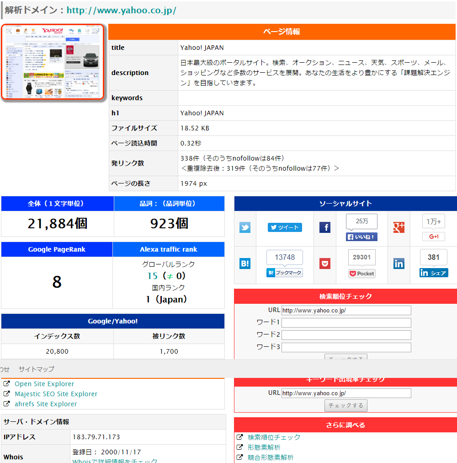Open external link icon beside 競合形態素解析
Viewport: 457px width, 463px height.
tap(239, 457)
